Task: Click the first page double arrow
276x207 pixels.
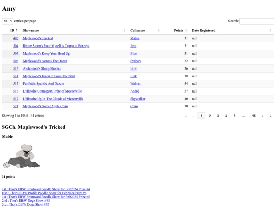Action: click(186, 116)
